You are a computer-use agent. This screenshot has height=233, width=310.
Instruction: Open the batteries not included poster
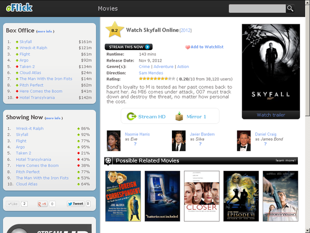click(162, 196)
